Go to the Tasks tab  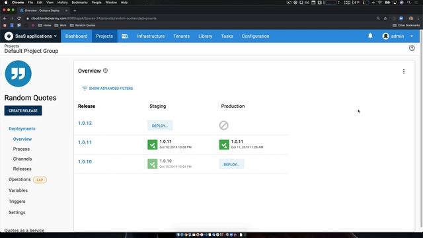227,36
